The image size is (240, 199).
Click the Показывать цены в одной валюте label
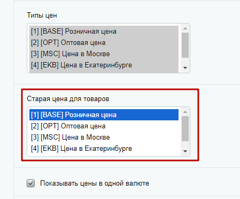click(x=95, y=183)
